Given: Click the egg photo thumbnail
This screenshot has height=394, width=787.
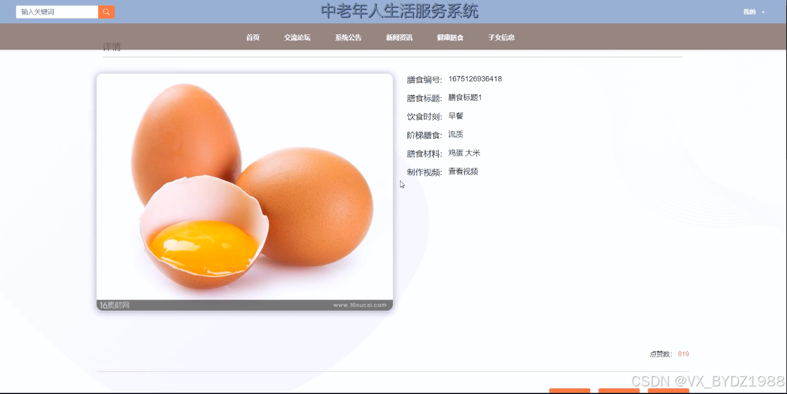Looking at the screenshot, I should [245, 192].
